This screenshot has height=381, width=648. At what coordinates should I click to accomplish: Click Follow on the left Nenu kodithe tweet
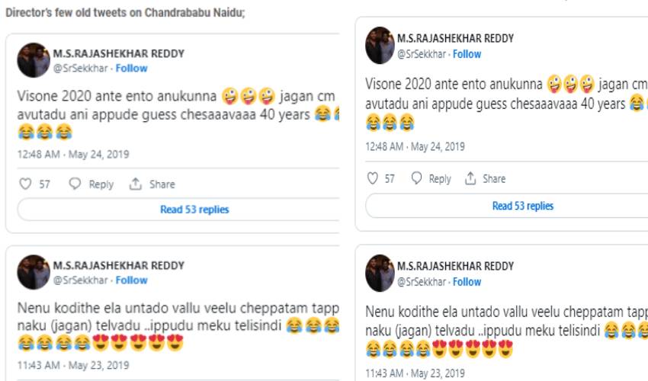(132, 280)
